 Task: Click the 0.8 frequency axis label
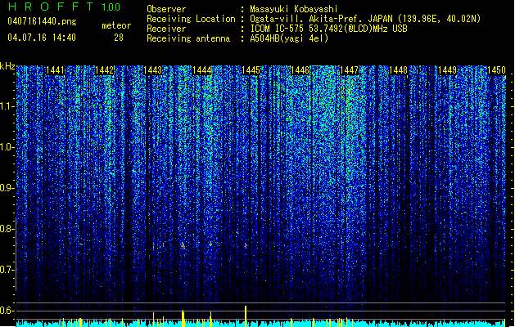(7, 229)
